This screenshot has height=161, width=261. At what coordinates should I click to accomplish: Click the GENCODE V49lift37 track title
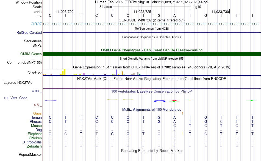152,20
